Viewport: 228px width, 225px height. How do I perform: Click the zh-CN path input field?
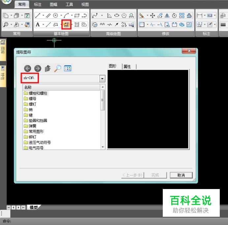pos(61,79)
